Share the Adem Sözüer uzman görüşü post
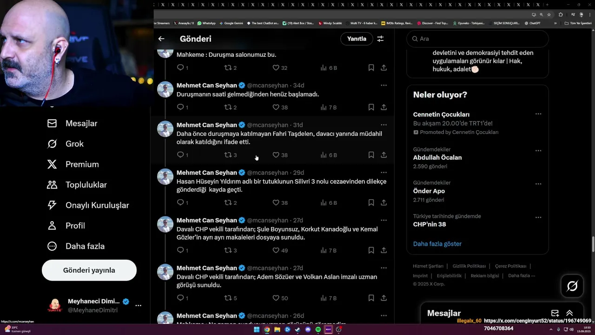This screenshot has width=595, height=335. tap(383, 298)
